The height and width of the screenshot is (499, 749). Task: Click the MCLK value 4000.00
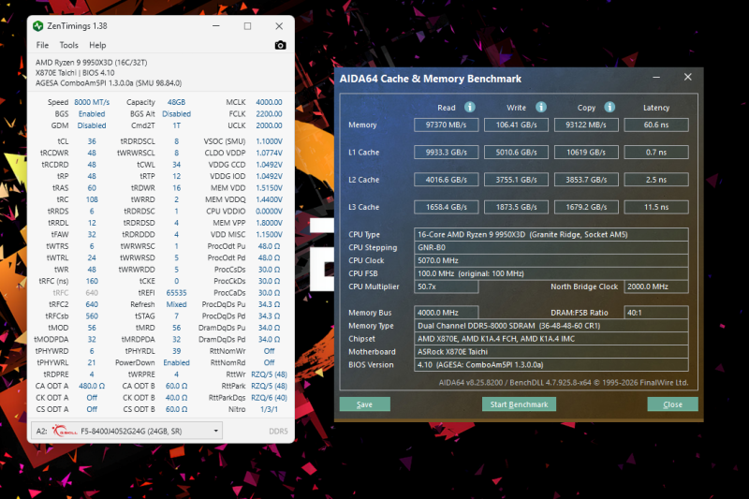click(269, 102)
